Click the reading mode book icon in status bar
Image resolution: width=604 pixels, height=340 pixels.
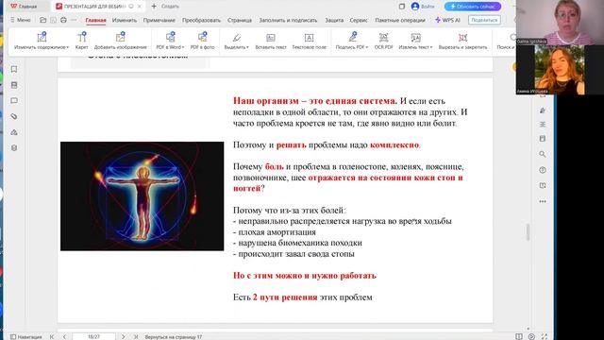[x=519, y=336]
